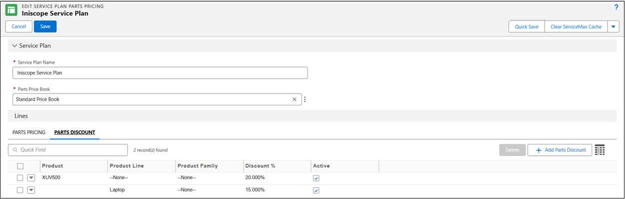This screenshot has height=199, width=625.
Task: Click Product Line --None-- in XUV500 row
Action: [119, 178]
